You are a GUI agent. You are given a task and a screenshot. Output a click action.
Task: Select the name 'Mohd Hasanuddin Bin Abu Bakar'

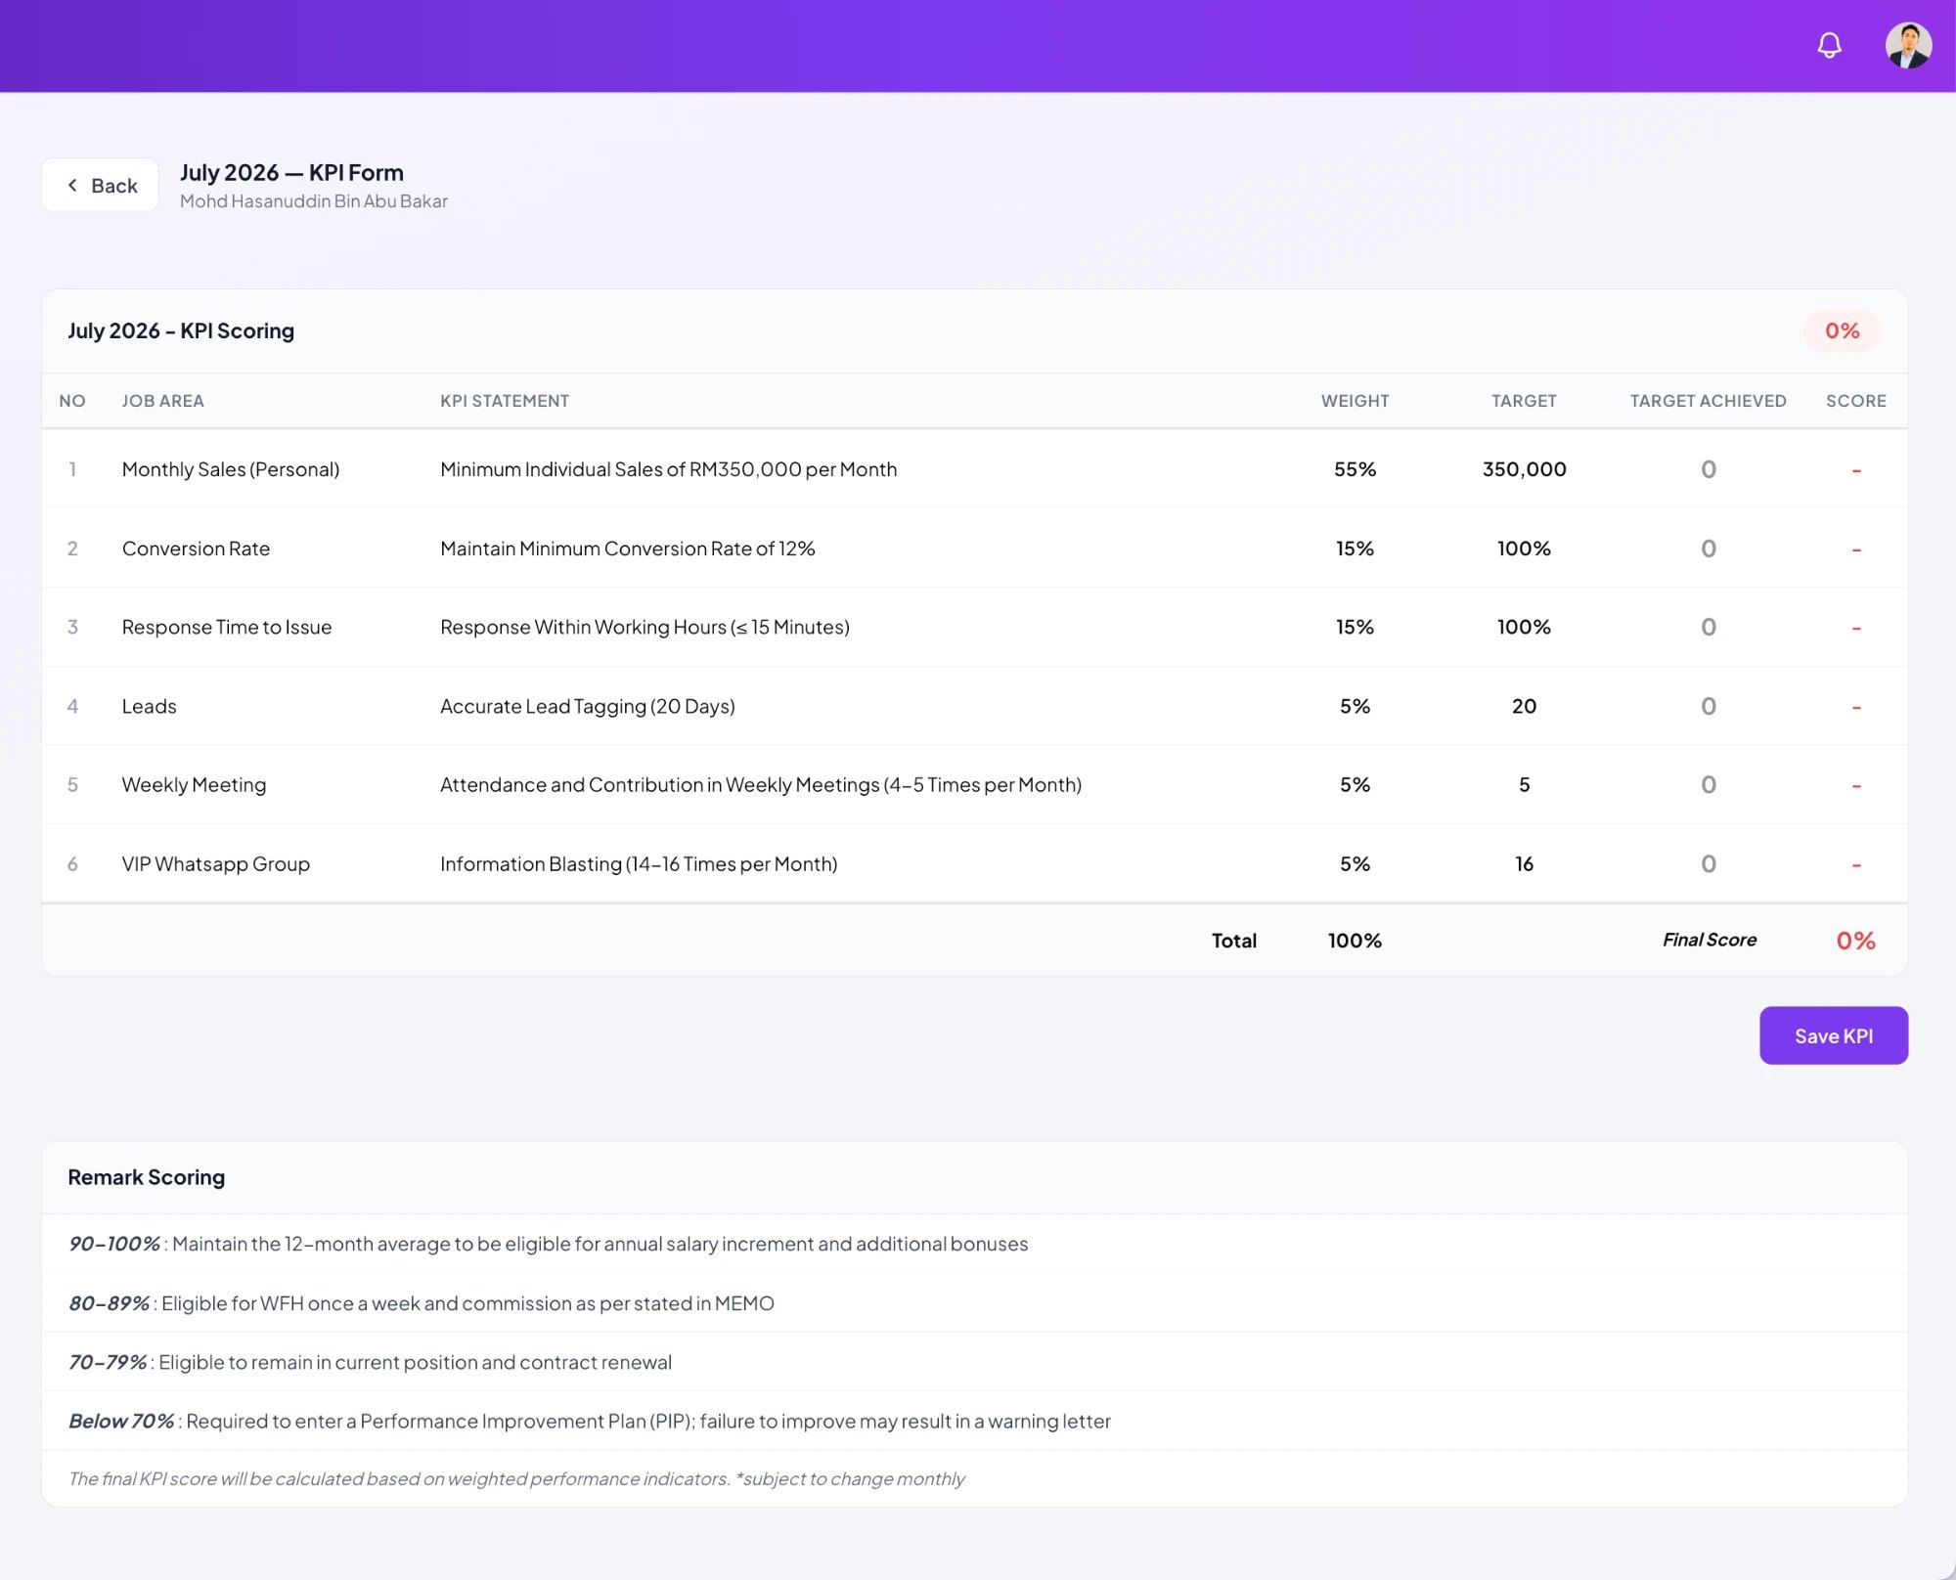313,201
